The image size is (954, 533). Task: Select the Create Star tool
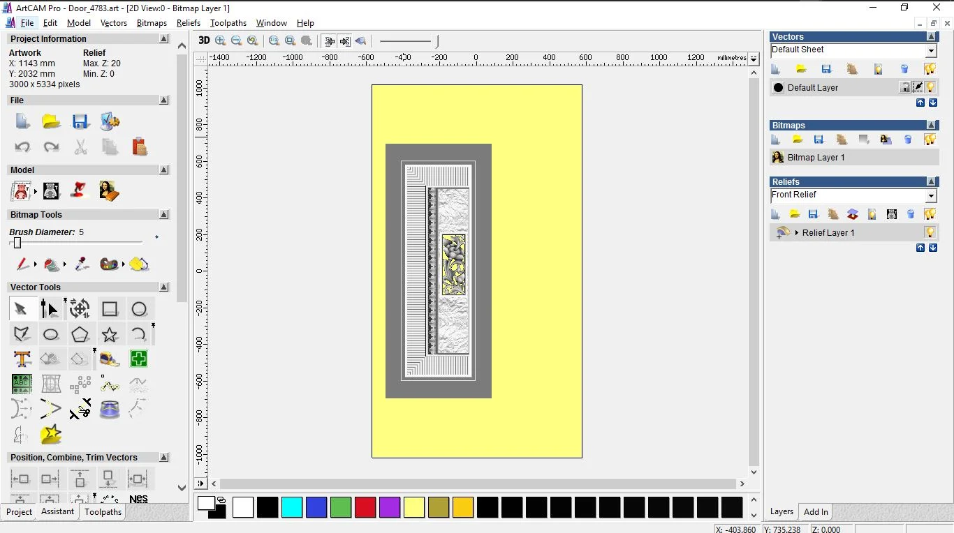[110, 333]
